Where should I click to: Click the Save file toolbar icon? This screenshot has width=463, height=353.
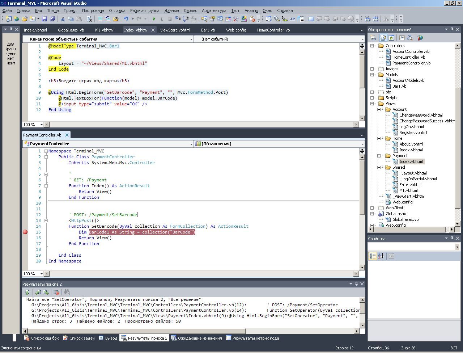coord(44,19)
